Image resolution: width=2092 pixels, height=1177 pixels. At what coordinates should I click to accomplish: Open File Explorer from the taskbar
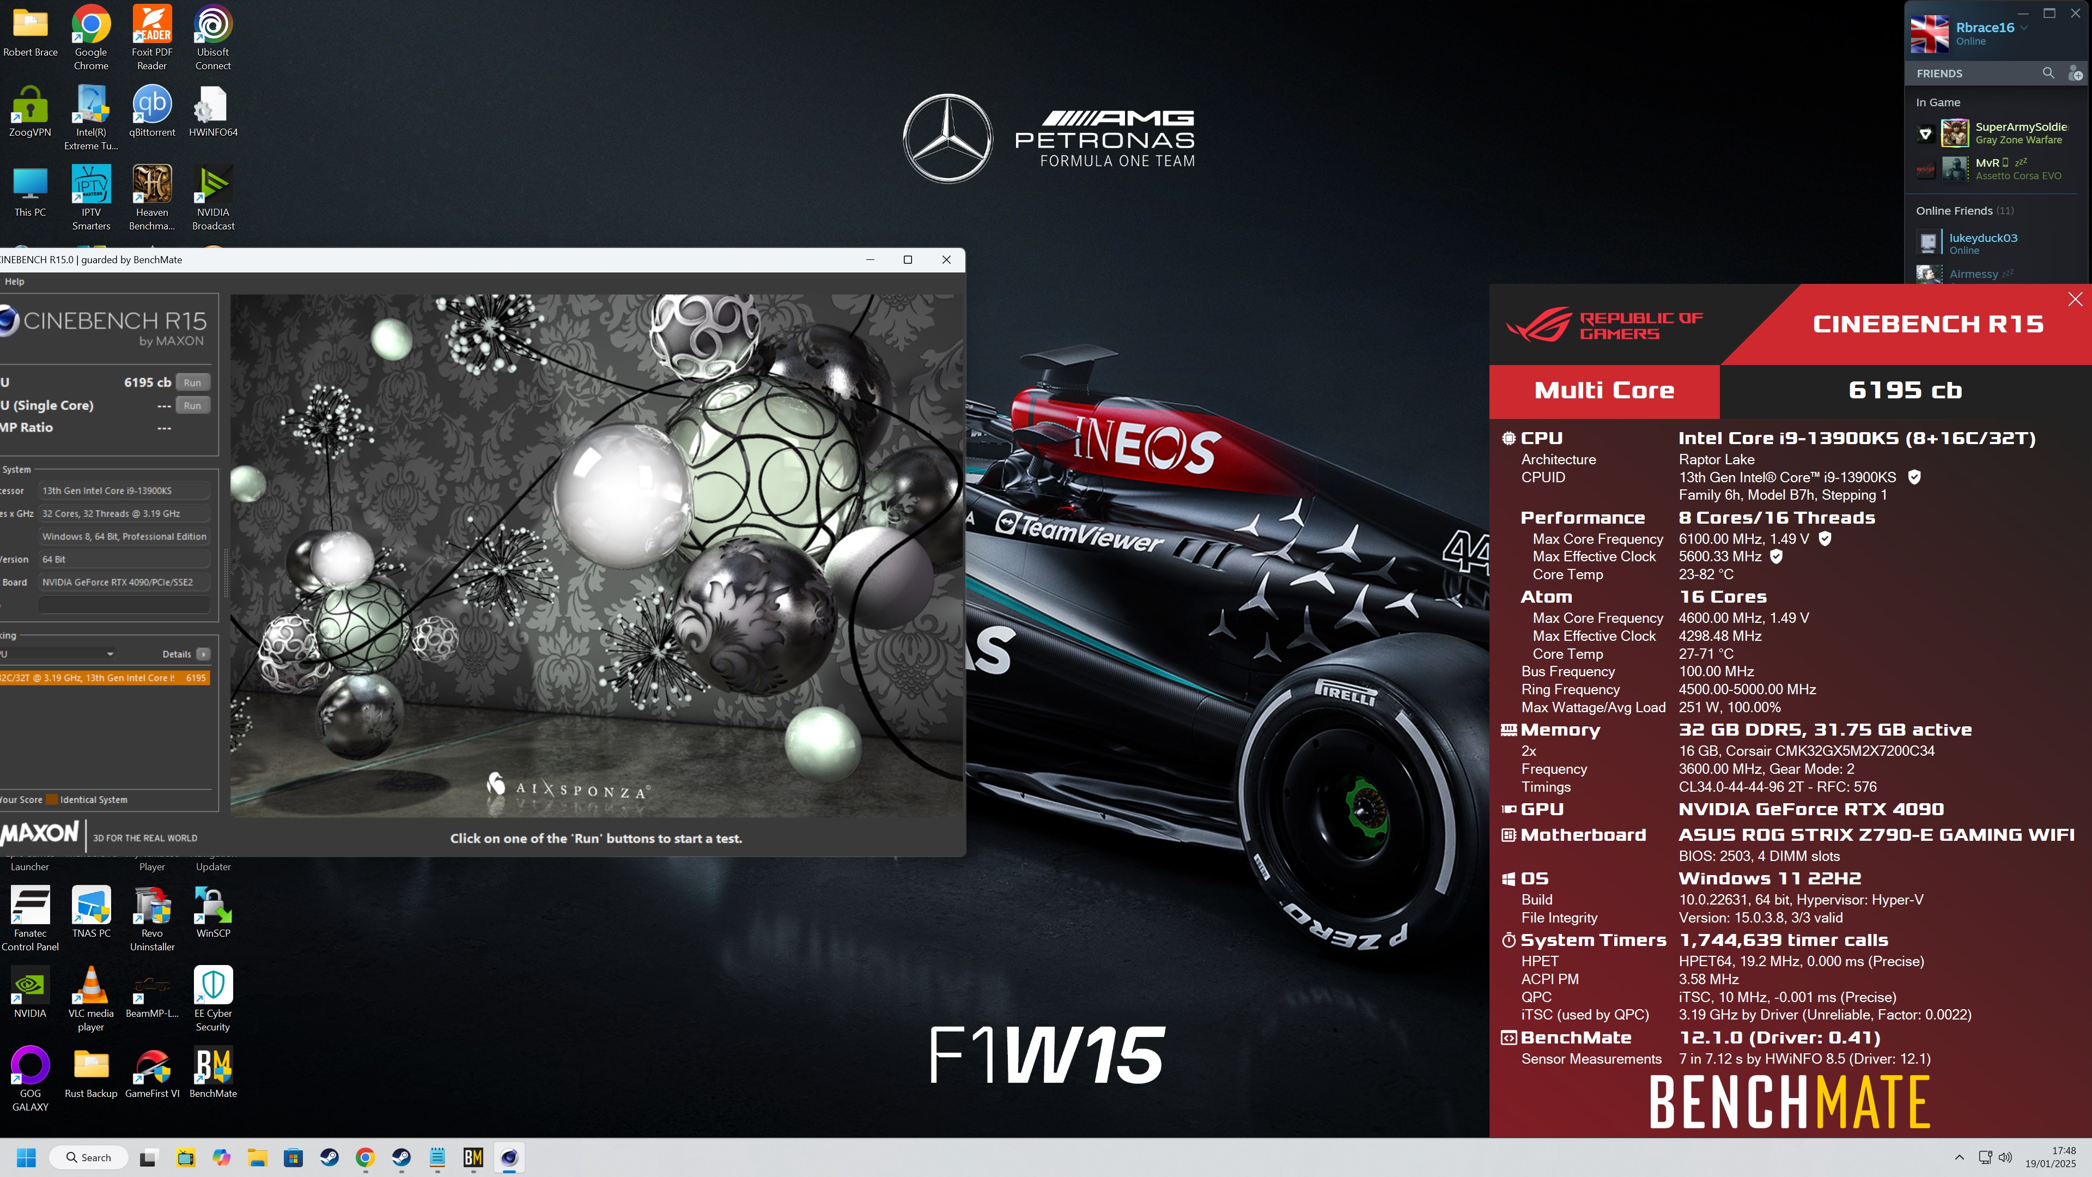click(258, 1157)
